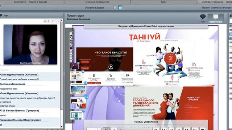The height and width of the screenshot is (130, 232).
Task: Click the blue highlighted layout icon in header
Action: coord(120,7)
